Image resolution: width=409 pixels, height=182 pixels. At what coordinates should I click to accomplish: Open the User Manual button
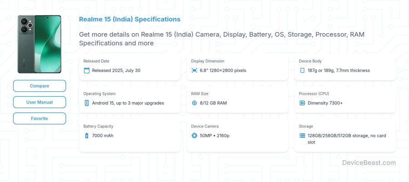click(x=40, y=102)
